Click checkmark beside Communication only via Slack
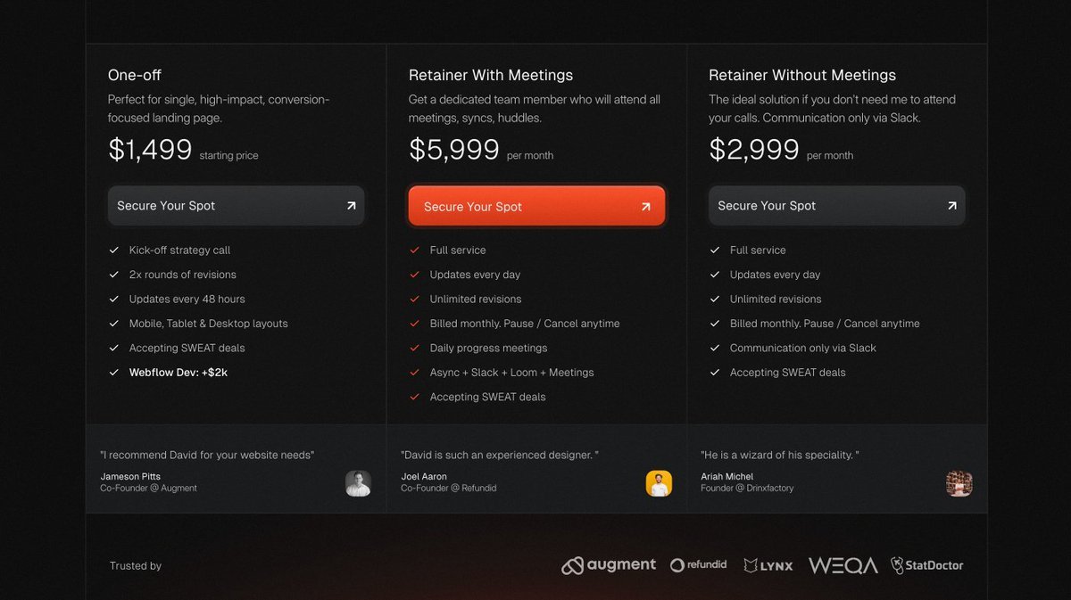Image resolution: width=1071 pixels, height=600 pixels. [715, 349]
